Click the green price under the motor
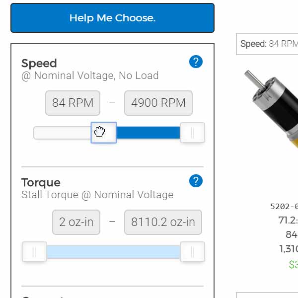 (293, 264)
